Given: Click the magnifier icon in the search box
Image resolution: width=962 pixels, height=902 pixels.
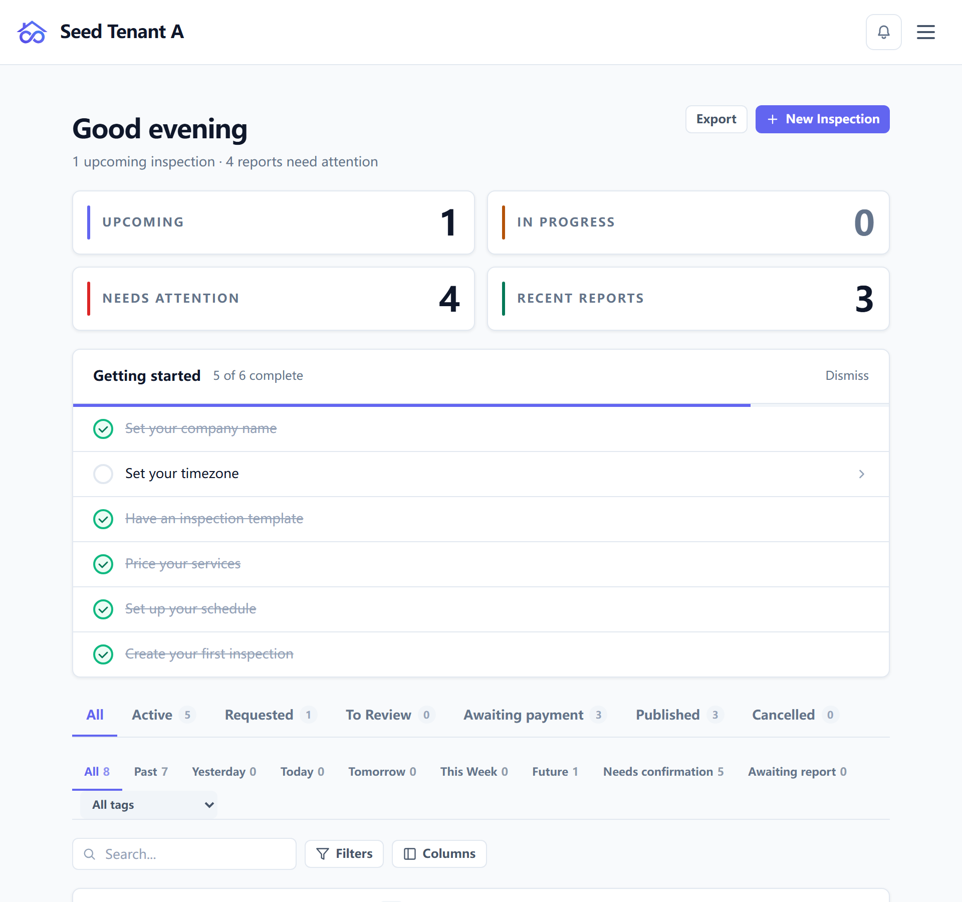Looking at the screenshot, I should pyautogui.click(x=90, y=854).
